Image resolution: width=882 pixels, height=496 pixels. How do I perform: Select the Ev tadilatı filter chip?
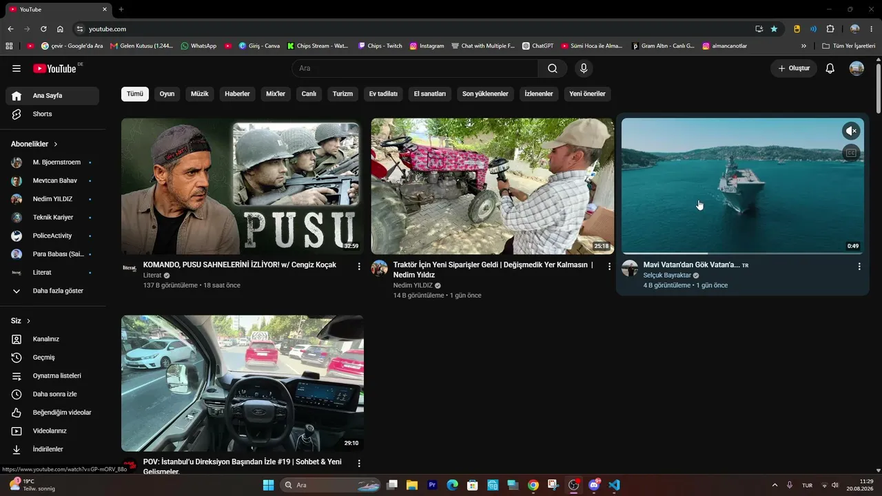(x=383, y=94)
